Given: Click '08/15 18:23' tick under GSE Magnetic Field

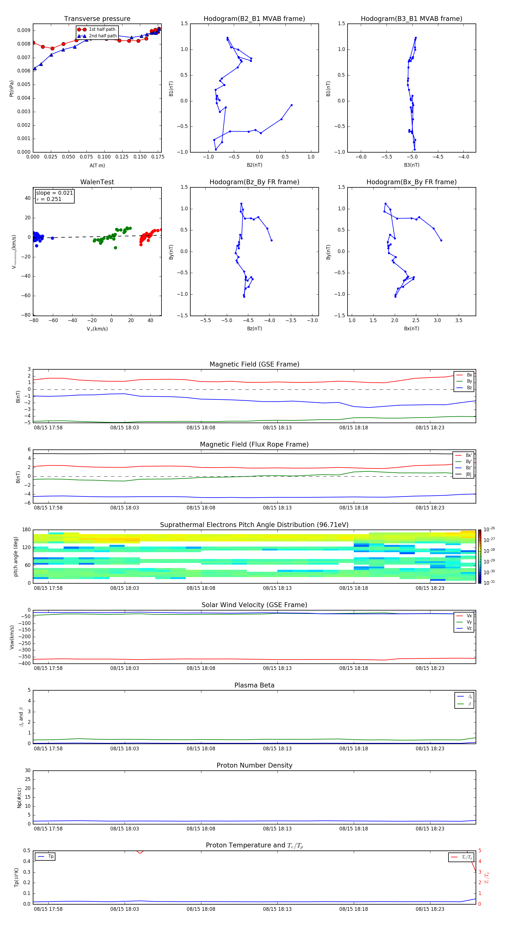Looking at the screenshot, I should (x=430, y=428).
